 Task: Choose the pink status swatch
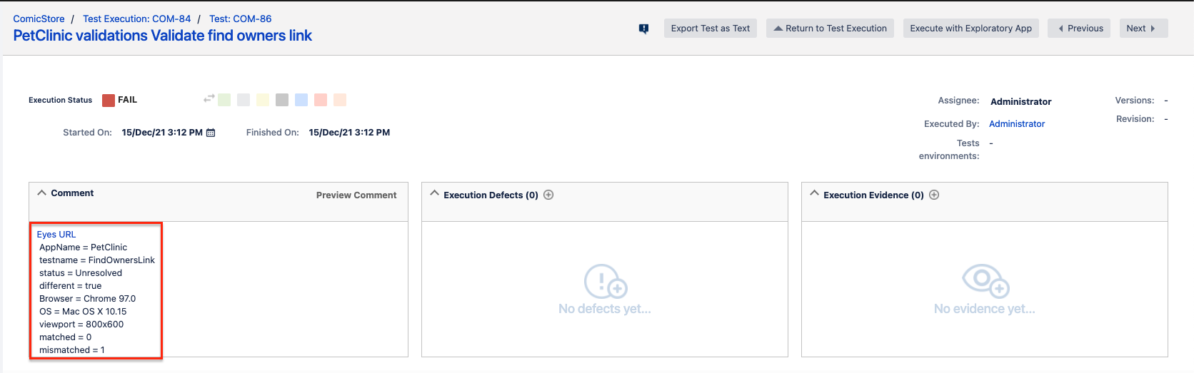321,100
